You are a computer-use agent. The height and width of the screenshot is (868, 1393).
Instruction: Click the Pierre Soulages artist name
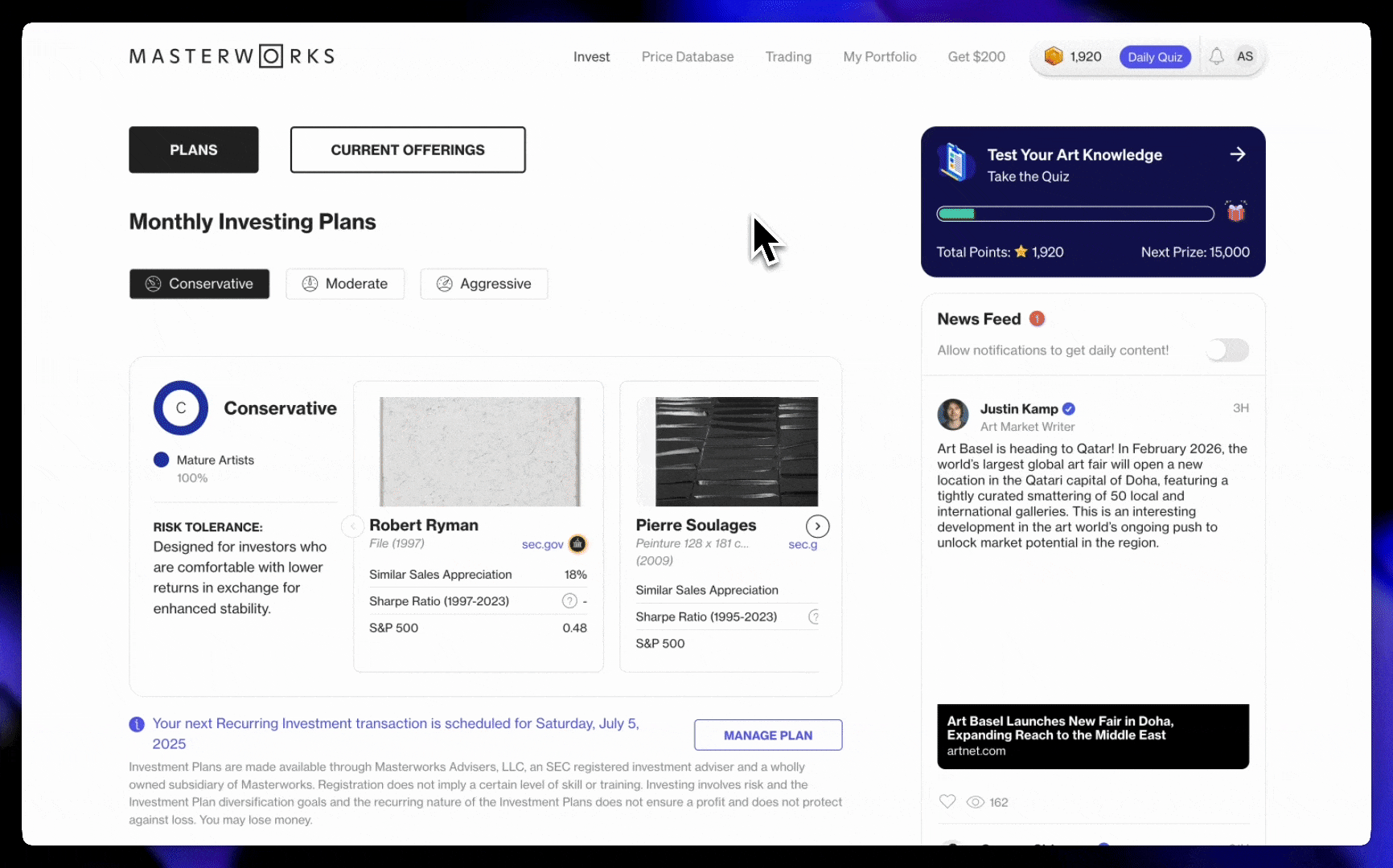click(696, 525)
